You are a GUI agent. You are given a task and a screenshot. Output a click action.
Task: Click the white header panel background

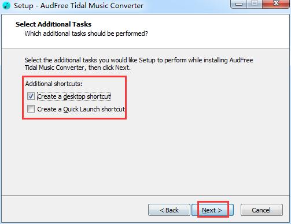pyautogui.click(x=212, y=31)
